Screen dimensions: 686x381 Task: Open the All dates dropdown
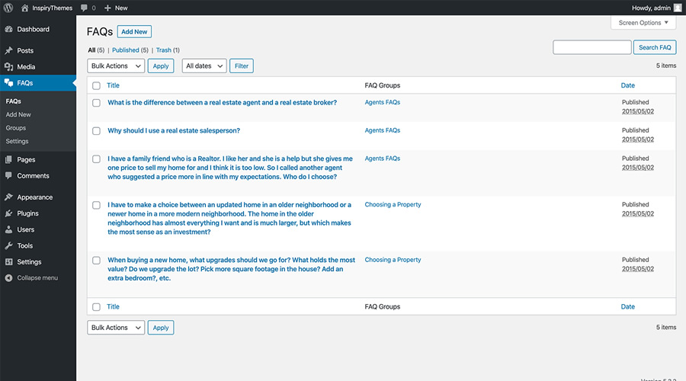pyautogui.click(x=204, y=66)
